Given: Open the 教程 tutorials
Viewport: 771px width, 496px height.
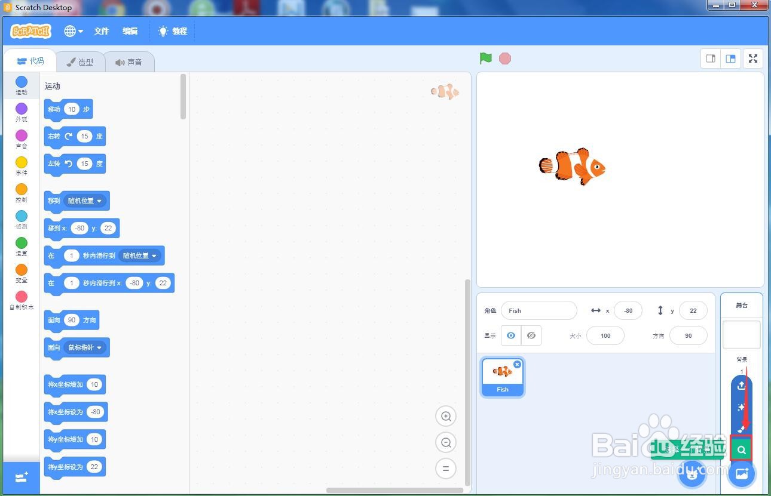Looking at the screenshot, I should [x=173, y=31].
